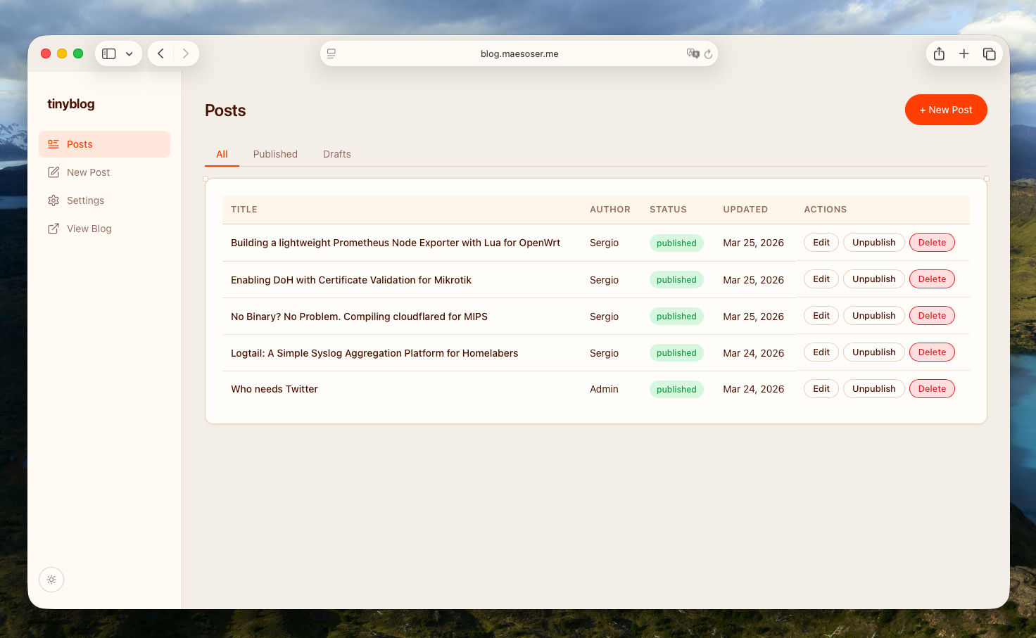This screenshot has height=638, width=1036.
Task: Switch to the Drafts tab
Action: coord(337,154)
